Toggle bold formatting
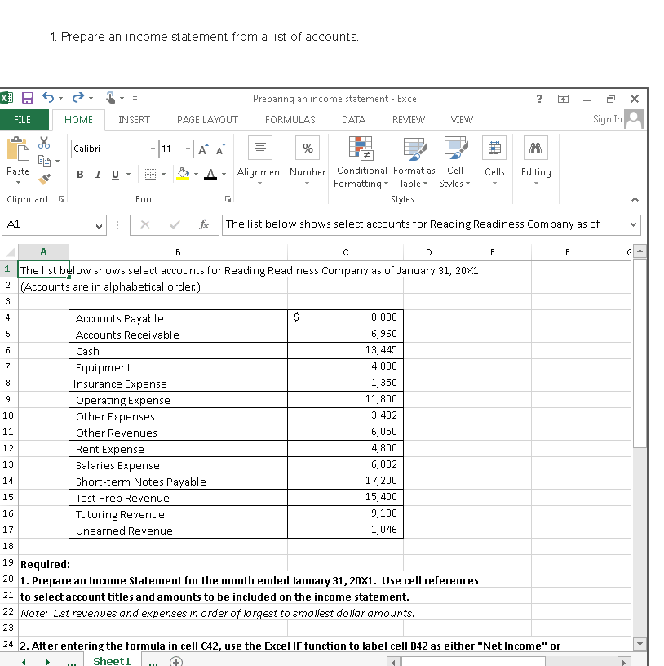664x666 pixels. 79,175
